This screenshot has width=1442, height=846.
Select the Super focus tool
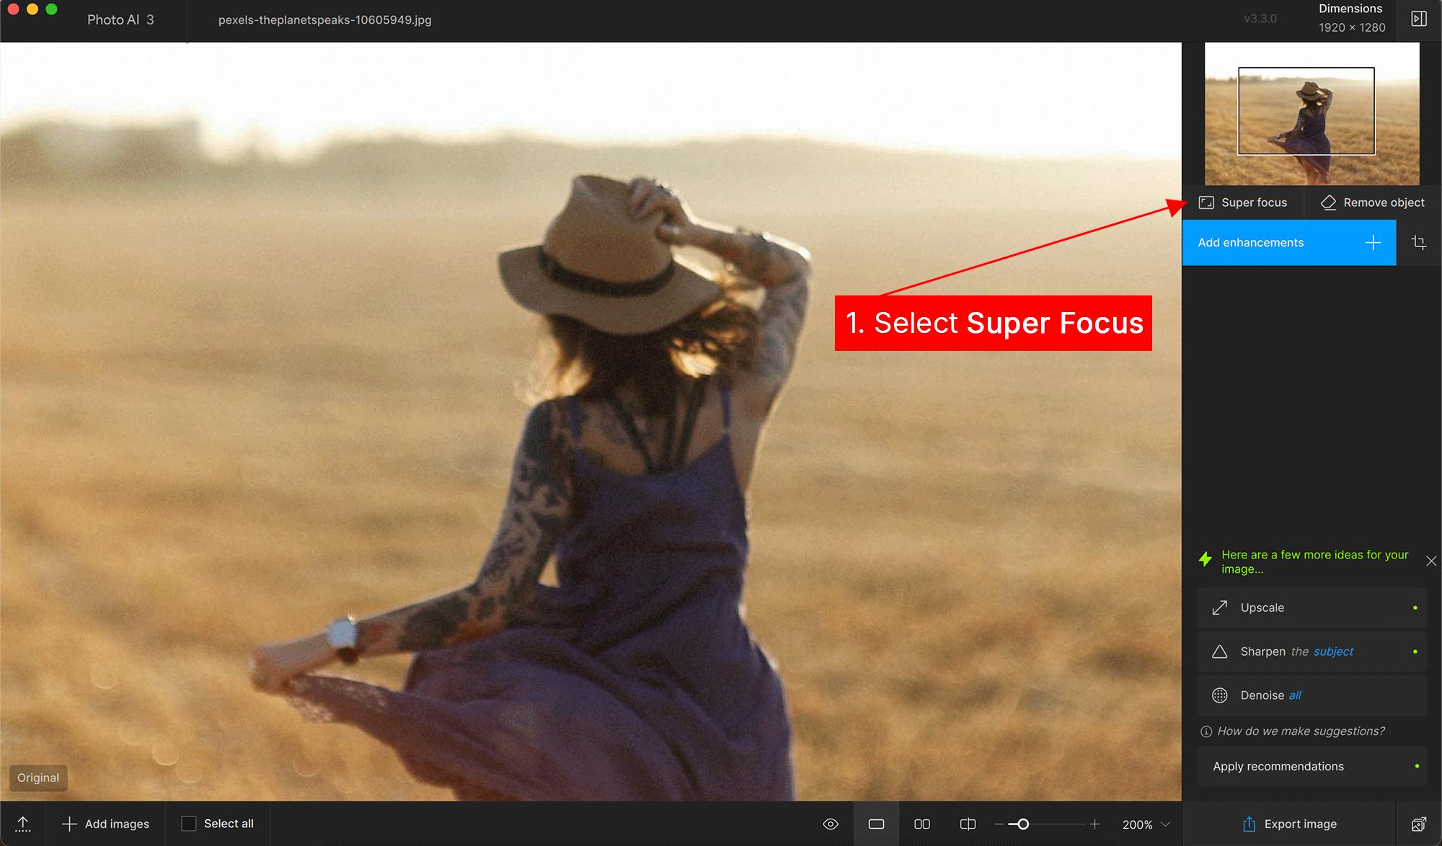point(1243,202)
